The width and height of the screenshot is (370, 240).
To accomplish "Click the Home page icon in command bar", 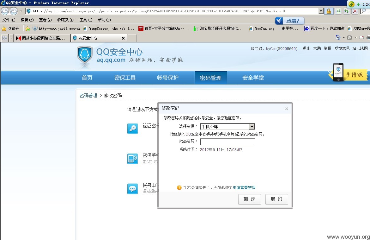I will [338, 37].
